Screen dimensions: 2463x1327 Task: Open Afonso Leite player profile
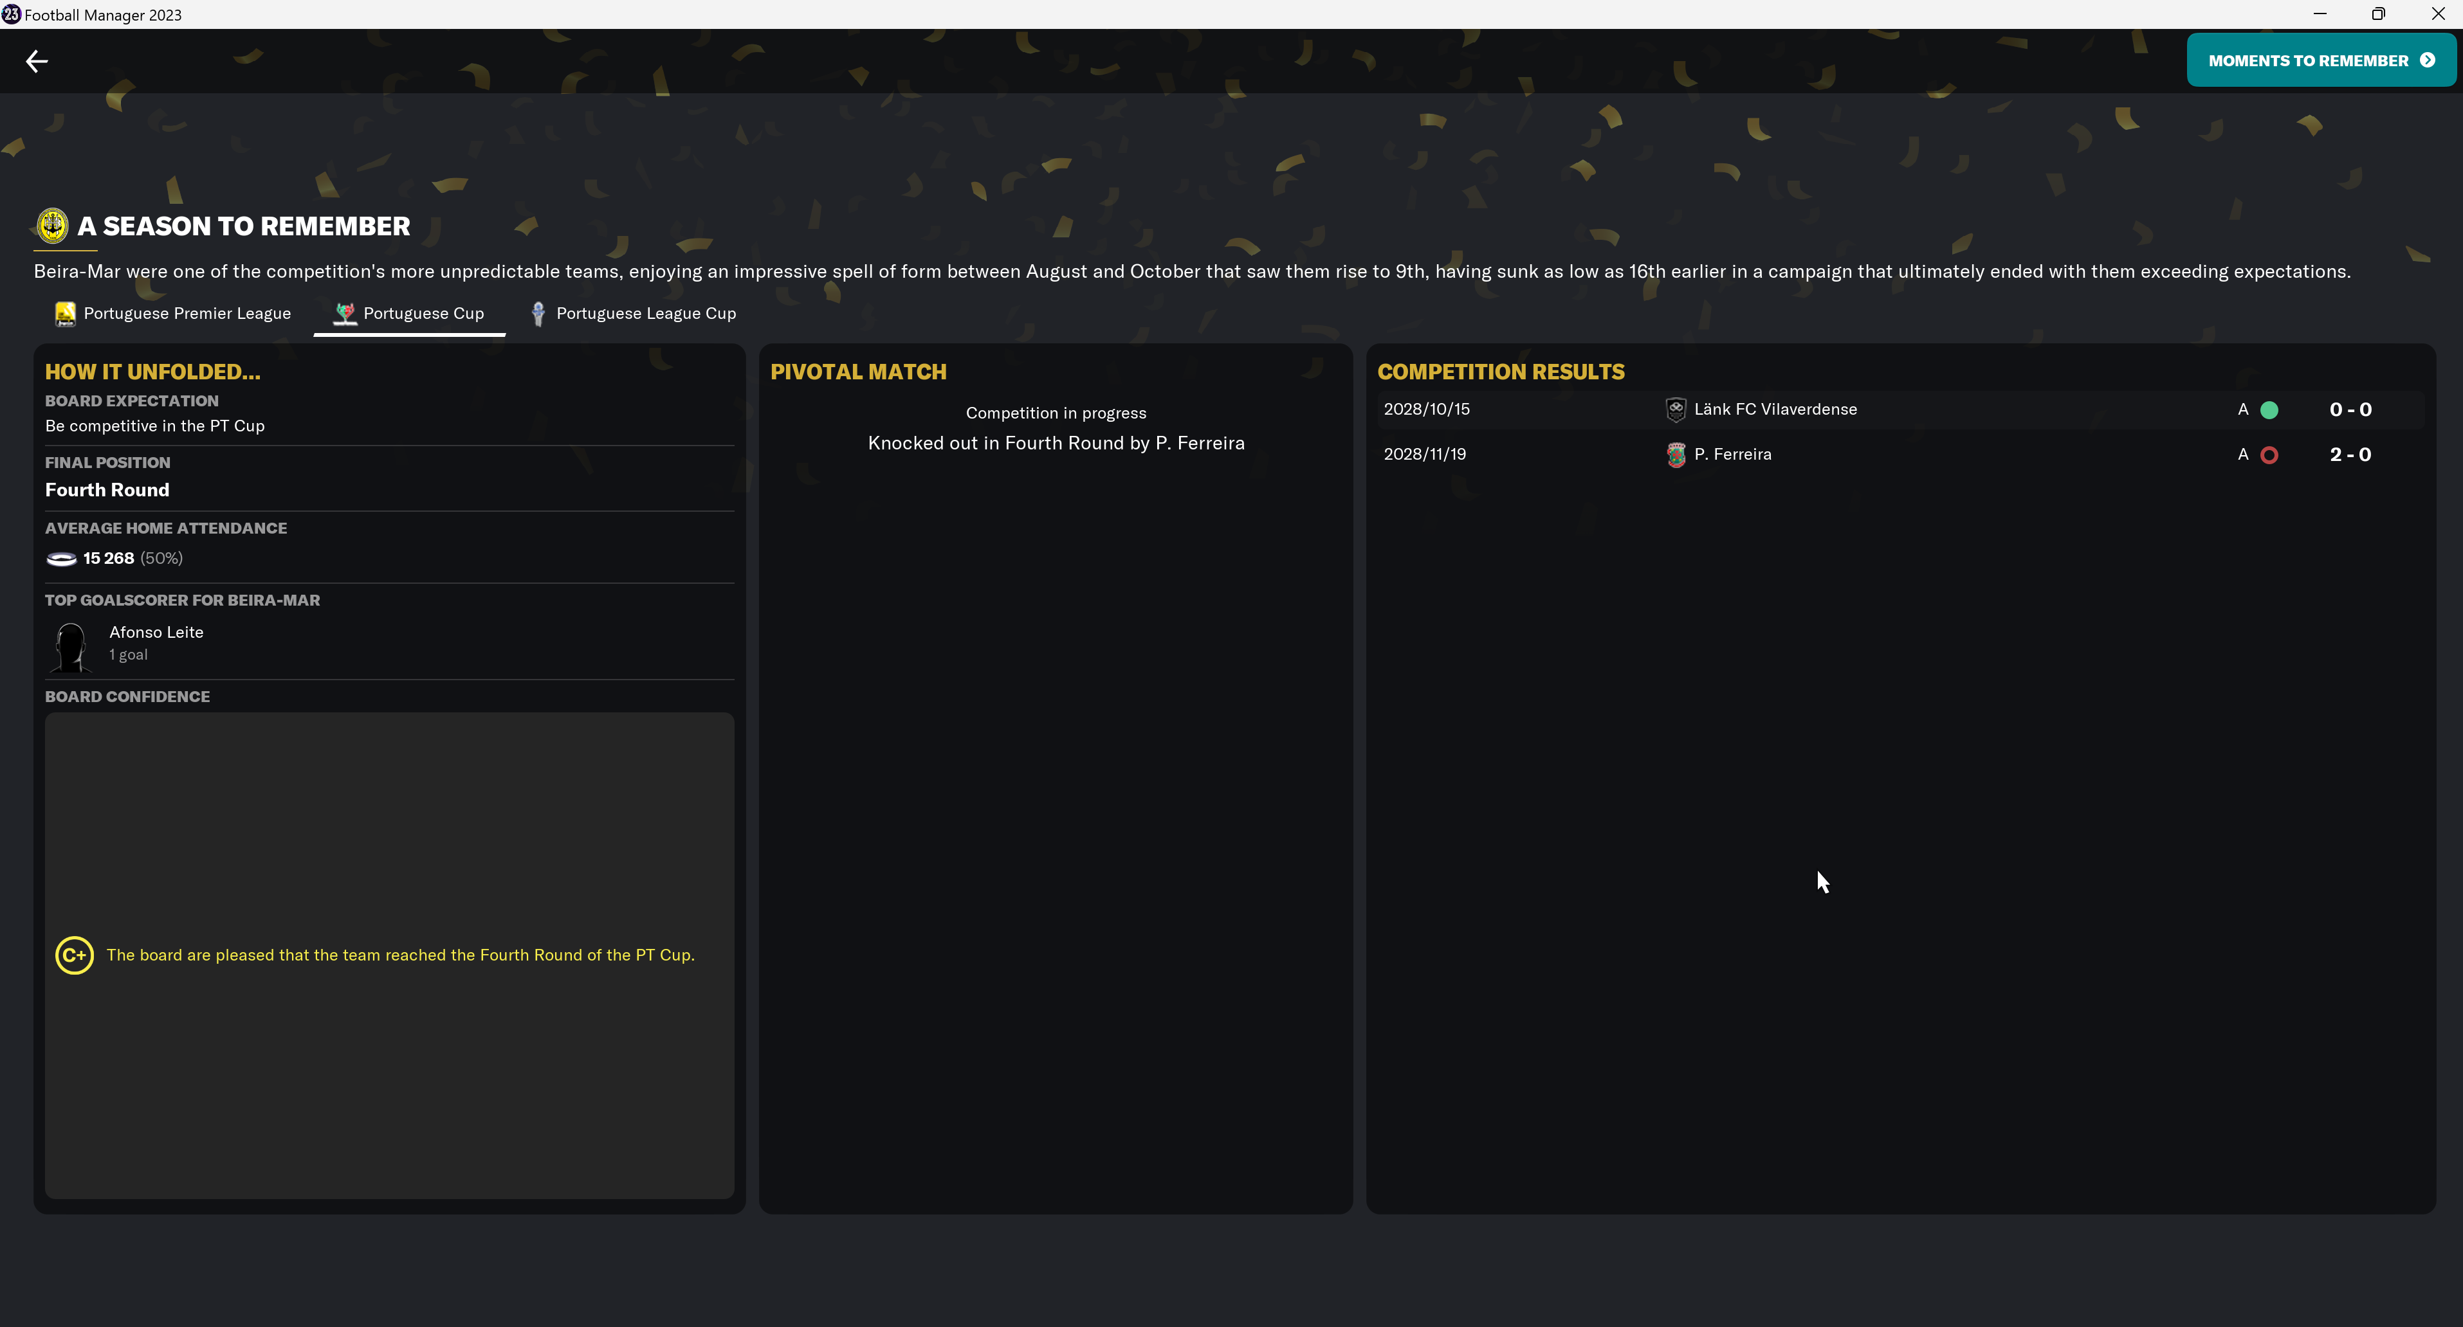coord(156,631)
